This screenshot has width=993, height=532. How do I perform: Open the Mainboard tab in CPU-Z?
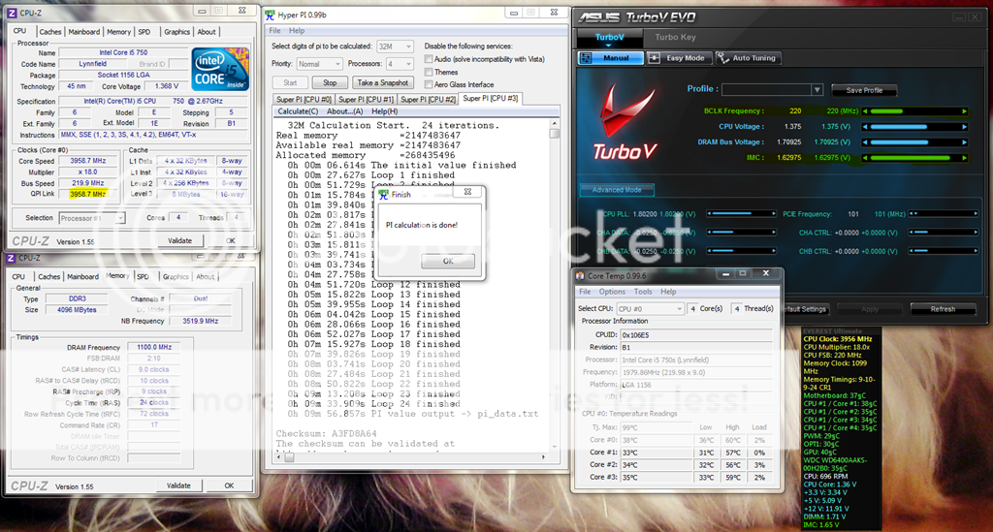coord(83,32)
